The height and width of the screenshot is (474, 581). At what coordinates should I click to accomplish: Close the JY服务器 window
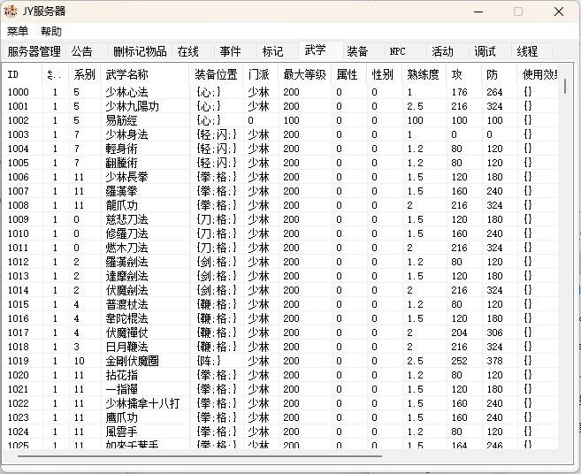559,11
